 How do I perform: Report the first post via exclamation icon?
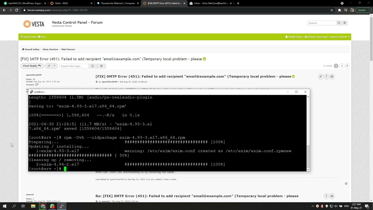[326, 76]
